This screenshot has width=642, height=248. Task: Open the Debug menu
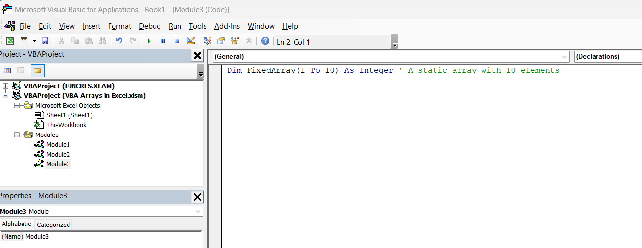150,26
